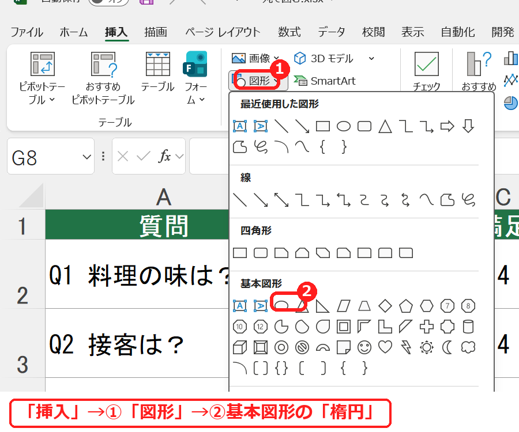The image size is (519, 432).
Task: Open the ファイル tab
Action: pyautogui.click(x=27, y=32)
